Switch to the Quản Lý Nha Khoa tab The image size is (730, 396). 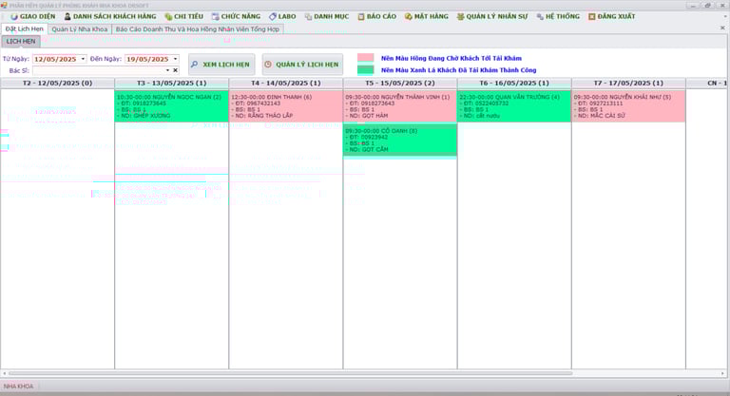click(x=80, y=28)
